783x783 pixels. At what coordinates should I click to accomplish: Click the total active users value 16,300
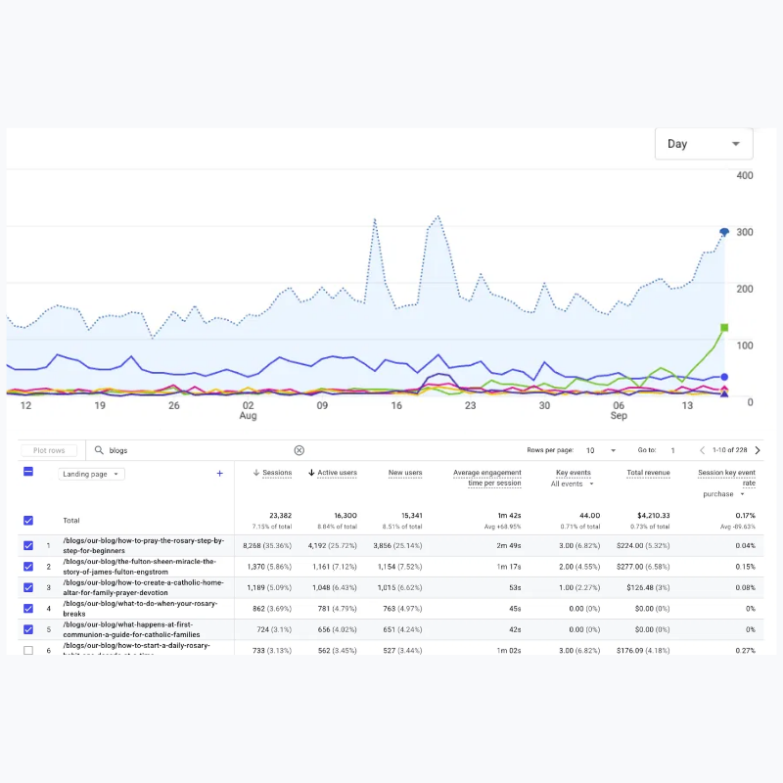(345, 516)
